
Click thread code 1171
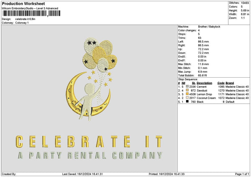222,94
